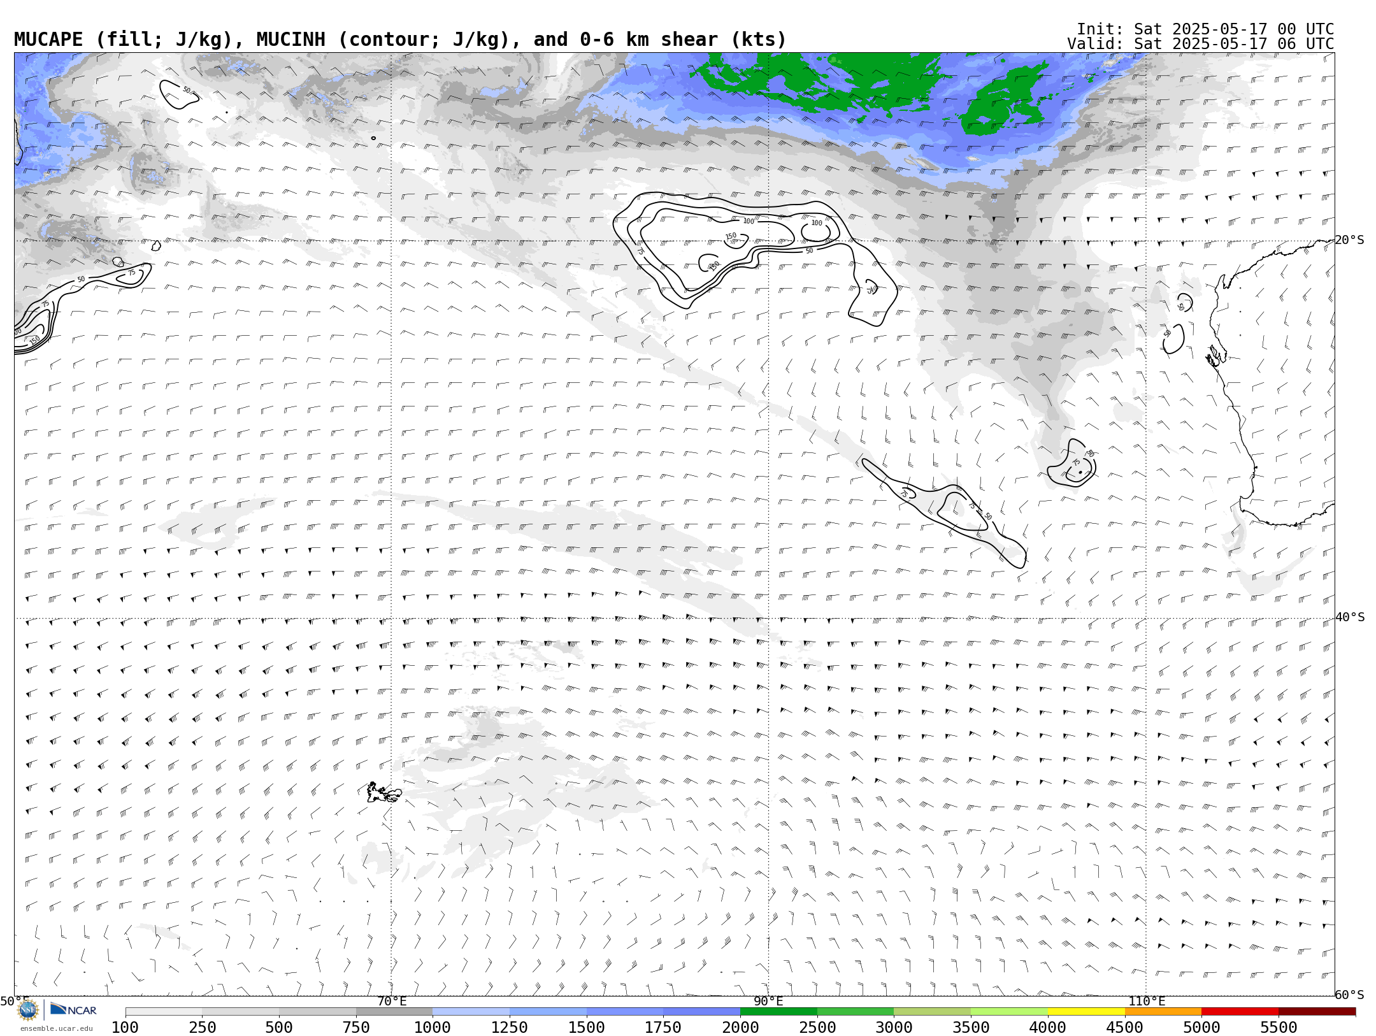The width and height of the screenshot is (1376, 1036).
Task: Click the 20°S latitude label
Action: pyautogui.click(x=1350, y=240)
